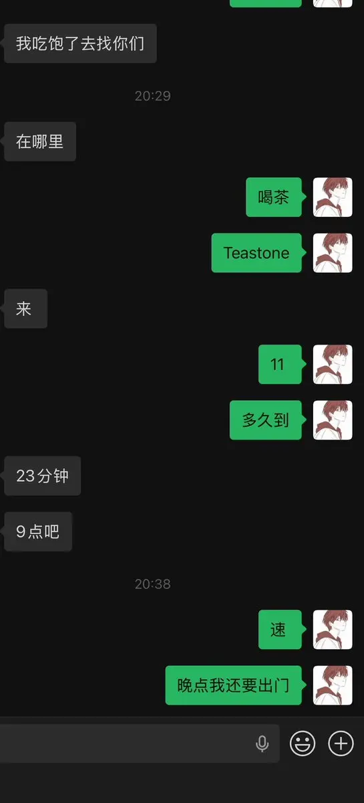Tap avatar beside 晚点我还要出门 message
The height and width of the screenshot is (803, 364).
click(333, 685)
